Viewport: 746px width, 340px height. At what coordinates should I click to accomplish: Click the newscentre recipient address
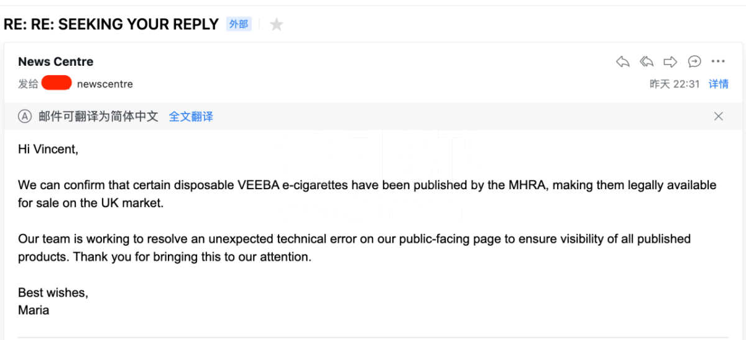click(105, 84)
